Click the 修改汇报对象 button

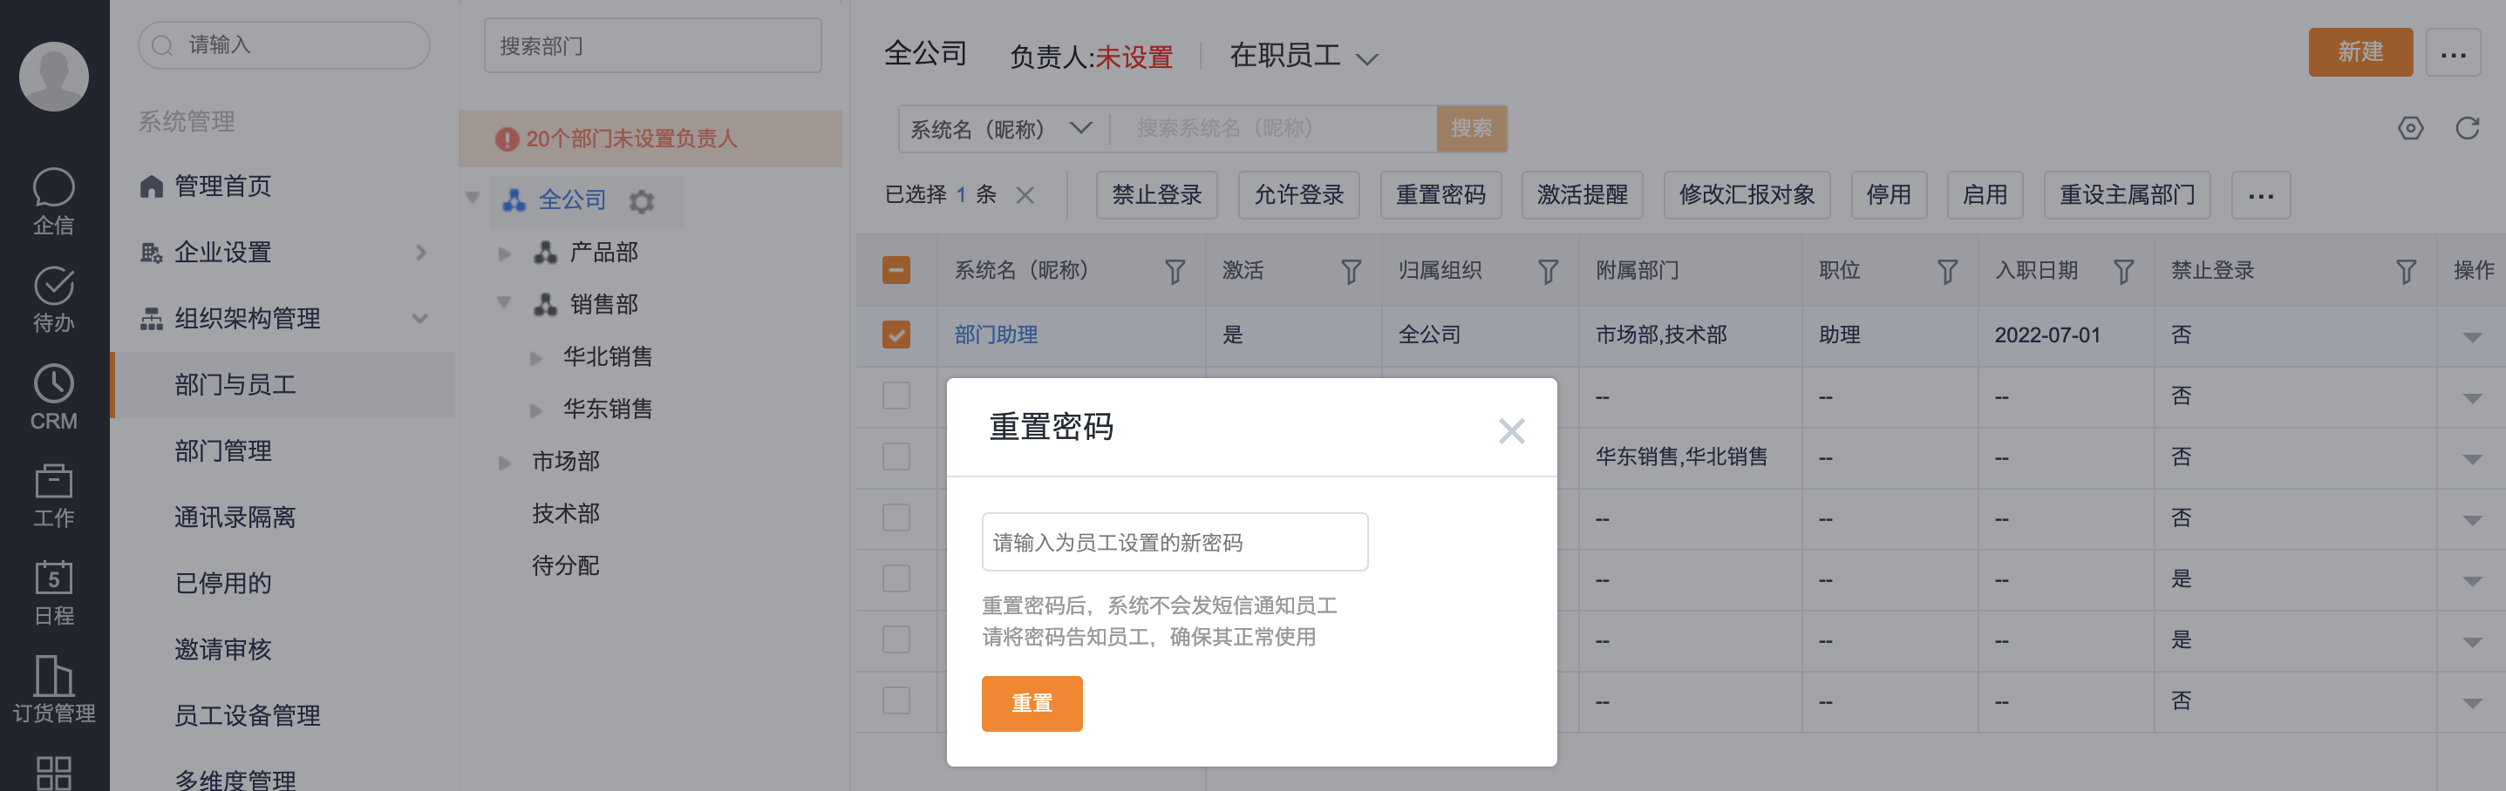[1747, 195]
